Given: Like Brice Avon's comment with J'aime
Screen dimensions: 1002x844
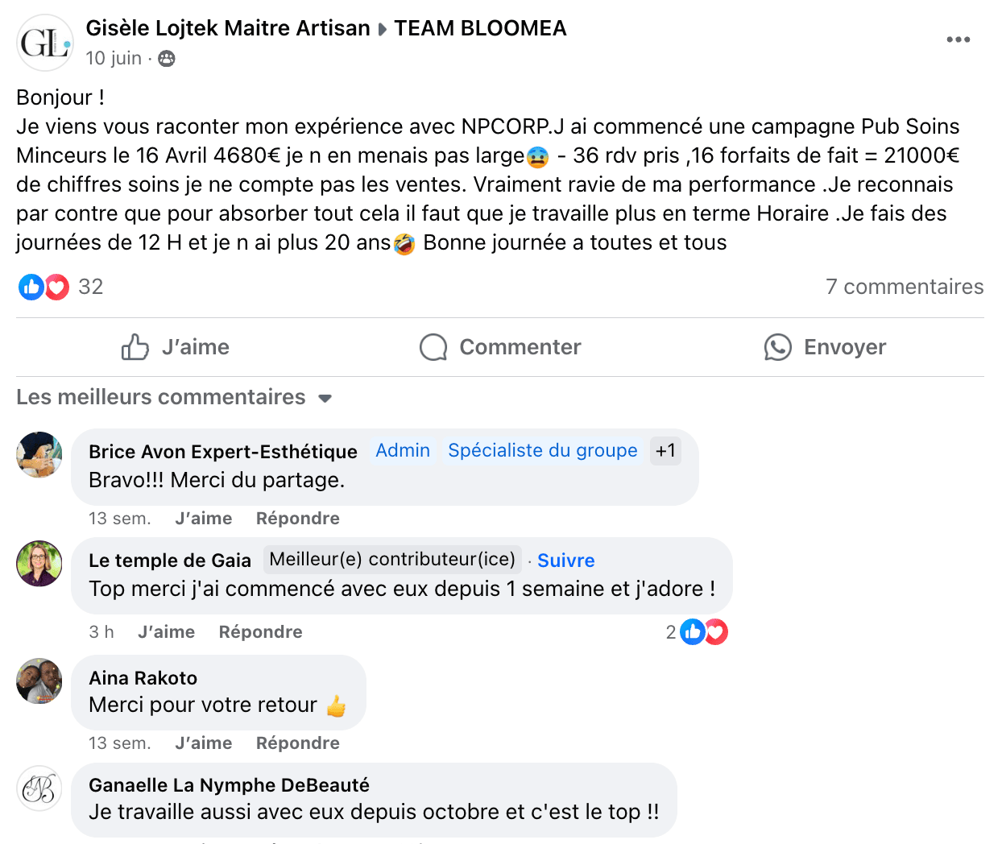Looking at the screenshot, I should pos(203,519).
